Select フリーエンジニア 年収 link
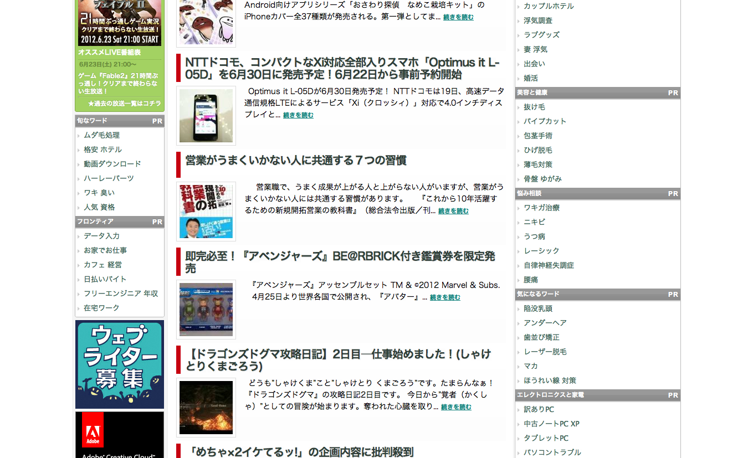The image size is (753, 458). (121, 294)
